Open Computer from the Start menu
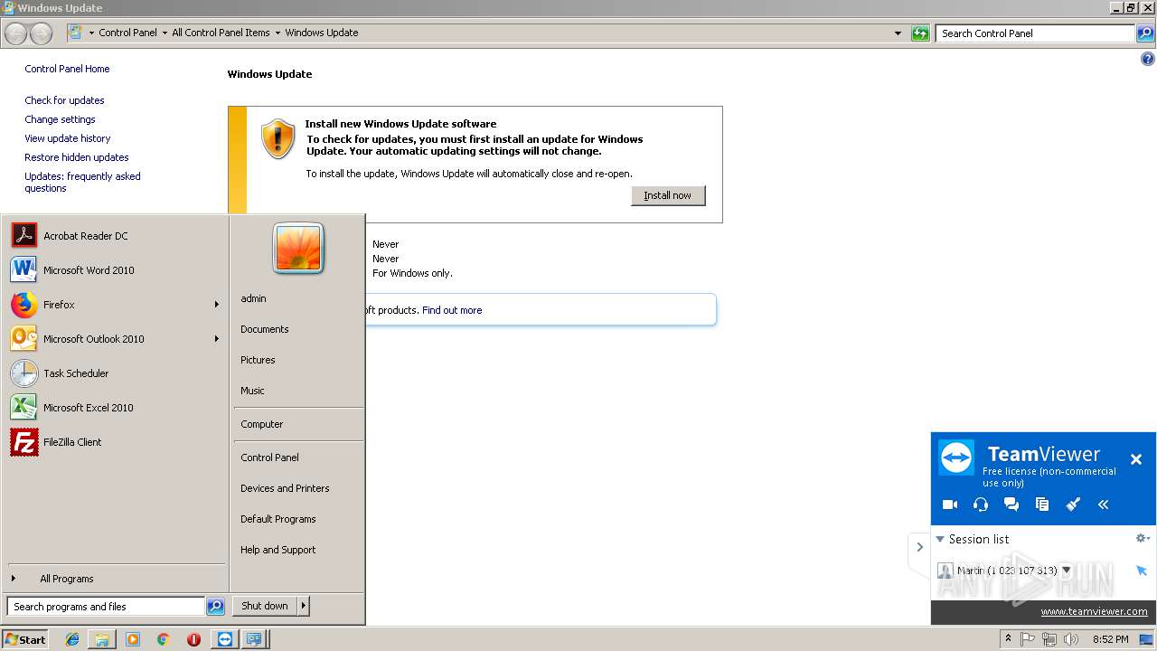The width and height of the screenshot is (1157, 651). pyautogui.click(x=262, y=424)
